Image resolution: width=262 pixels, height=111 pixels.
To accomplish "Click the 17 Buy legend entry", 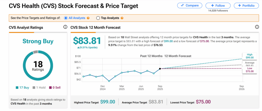I will pos(22,87).
